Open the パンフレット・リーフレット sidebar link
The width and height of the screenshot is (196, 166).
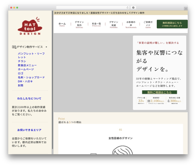tap(31, 55)
